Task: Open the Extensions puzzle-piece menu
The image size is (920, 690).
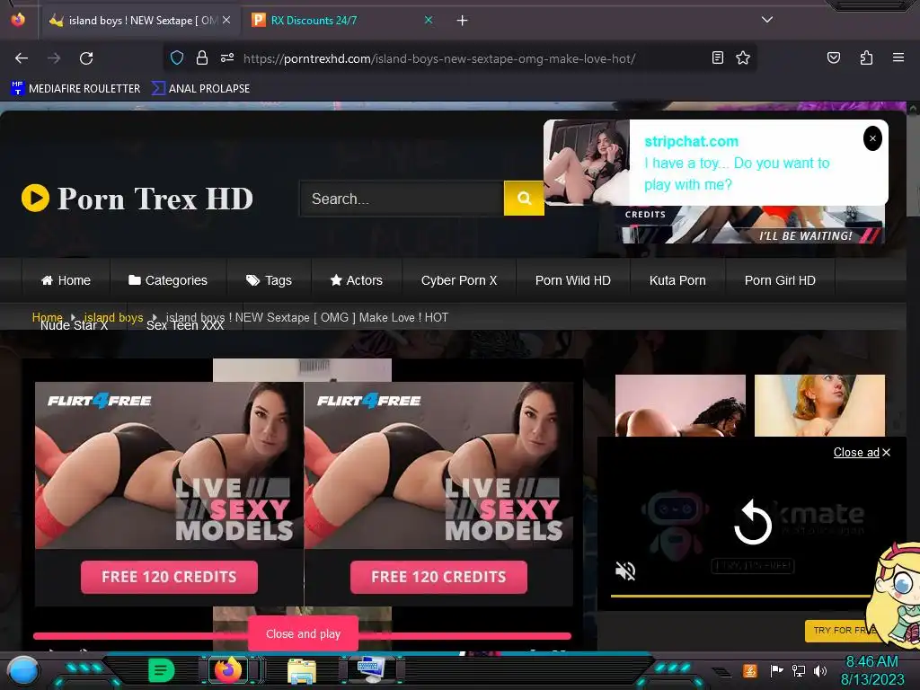Action: 866,57
